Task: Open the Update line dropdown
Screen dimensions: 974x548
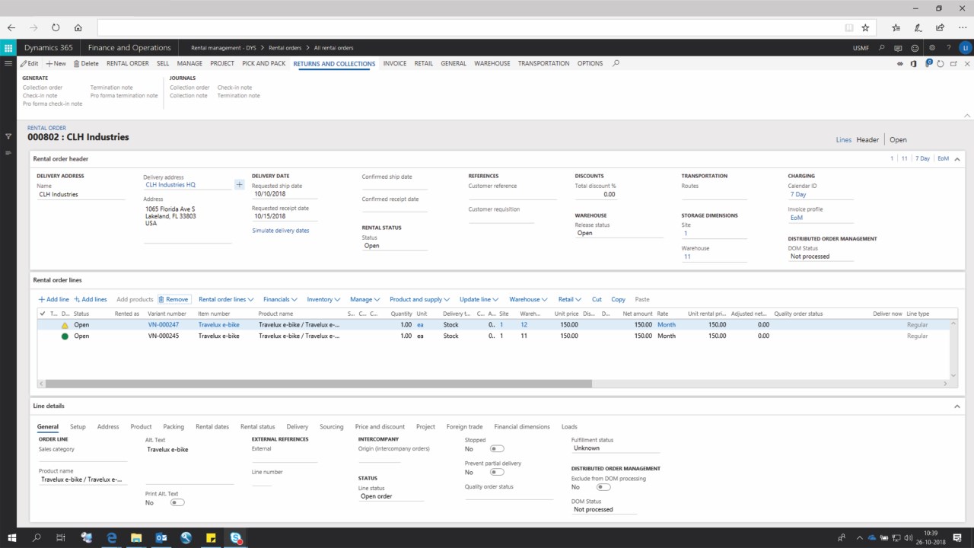Action: 479,299
